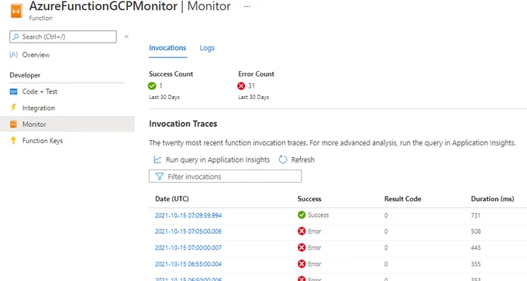Click the AzureFunctionGCPMonitor function icon
Screen dimensions: 527x281
16,11
